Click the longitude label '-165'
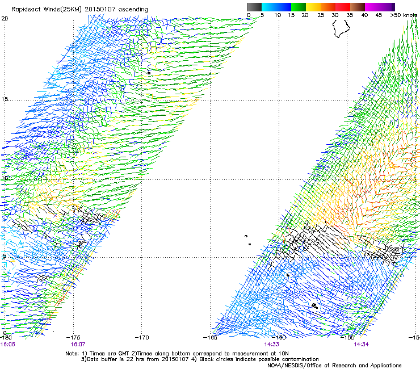The width and height of the screenshot is (420, 369). [x=210, y=338]
